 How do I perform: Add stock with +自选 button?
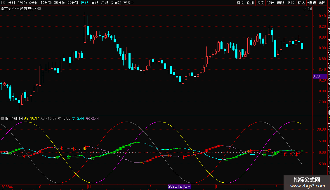(312, 3)
